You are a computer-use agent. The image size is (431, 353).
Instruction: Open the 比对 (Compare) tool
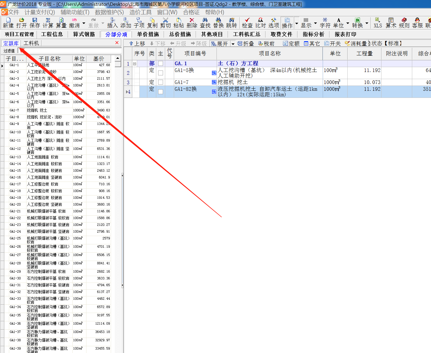point(261,23)
